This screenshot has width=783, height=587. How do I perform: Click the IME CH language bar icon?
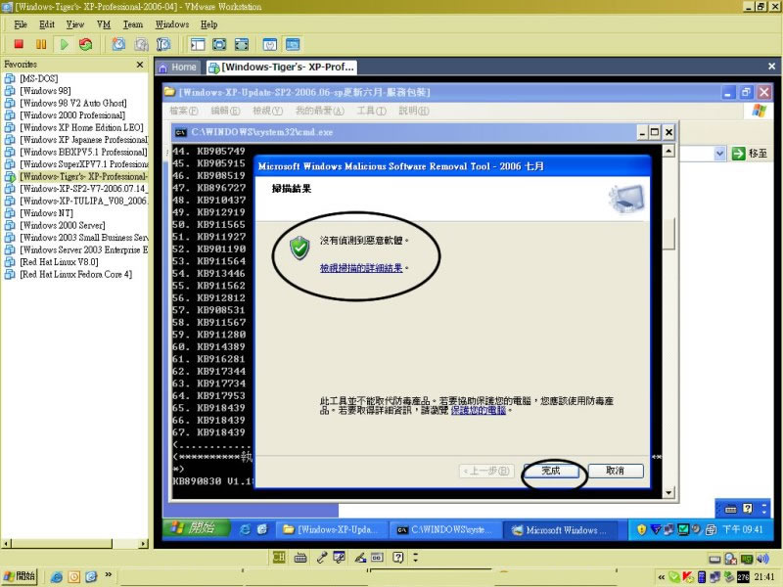coord(279,557)
